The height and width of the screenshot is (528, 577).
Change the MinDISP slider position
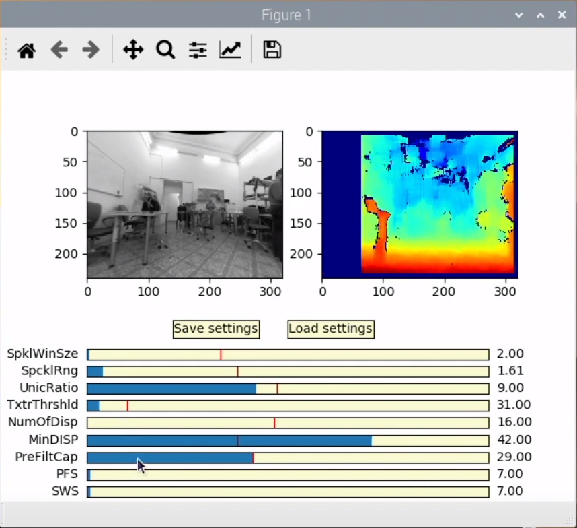(288, 440)
